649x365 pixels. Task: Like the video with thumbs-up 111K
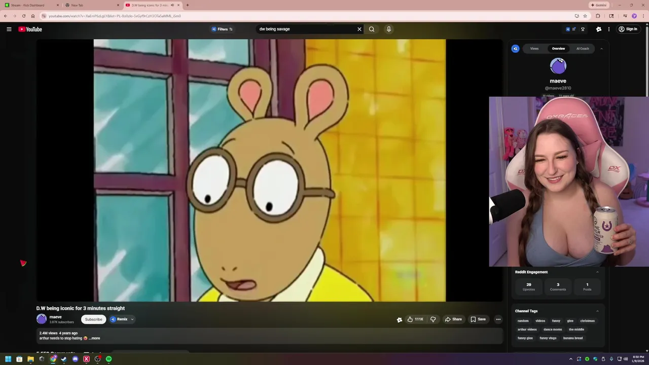pyautogui.click(x=415, y=319)
